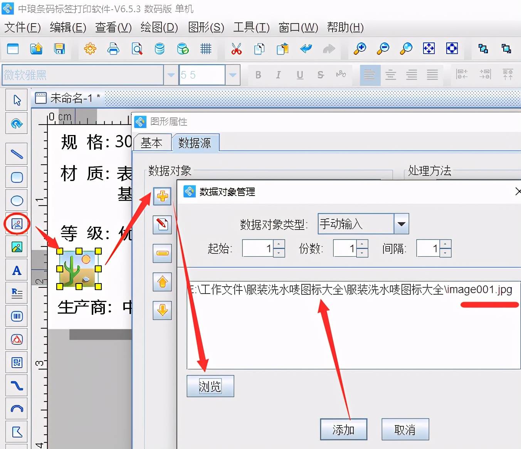Click the yellow plus add data object icon
This screenshot has width=521, height=449.
click(x=162, y=196)
